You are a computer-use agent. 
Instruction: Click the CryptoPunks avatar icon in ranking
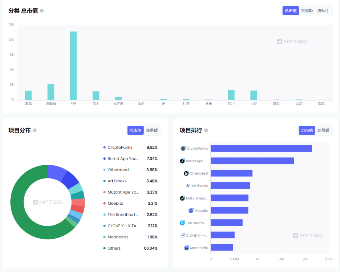tap(183, 148)
